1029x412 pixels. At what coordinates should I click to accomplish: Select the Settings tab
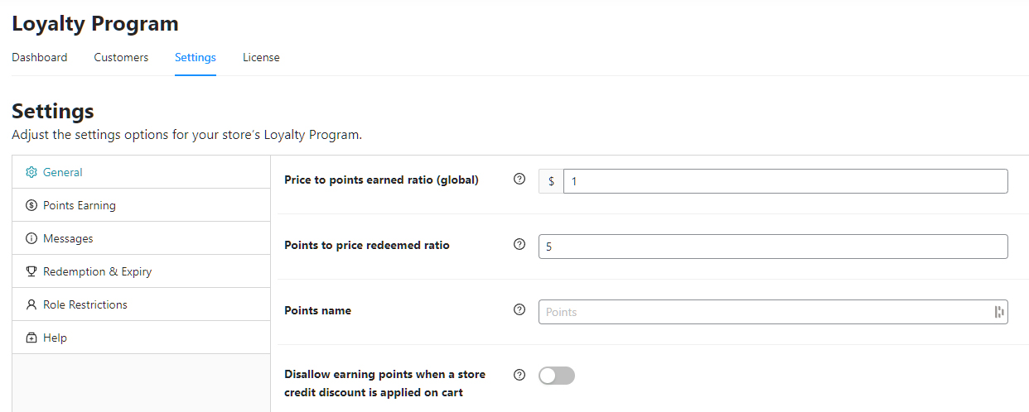point(196,57)
